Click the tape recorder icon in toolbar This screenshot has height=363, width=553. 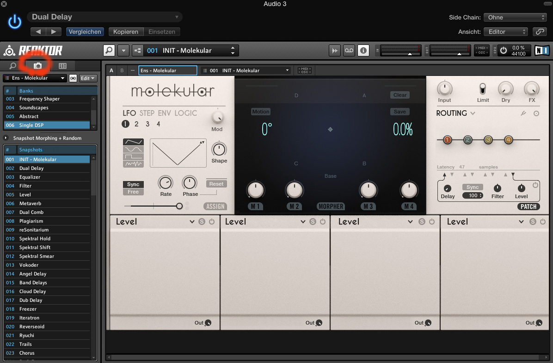[x=349, y=50]
